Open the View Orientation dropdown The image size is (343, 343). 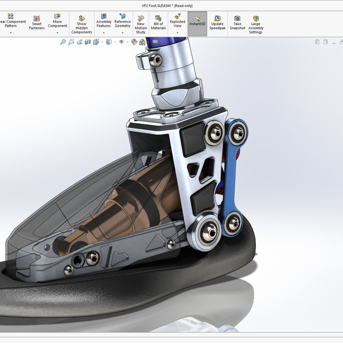(x=101, y=42)
